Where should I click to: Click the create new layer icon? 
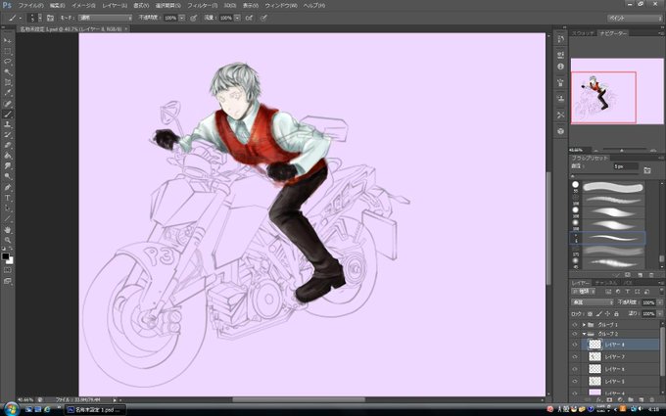(641, 400)
